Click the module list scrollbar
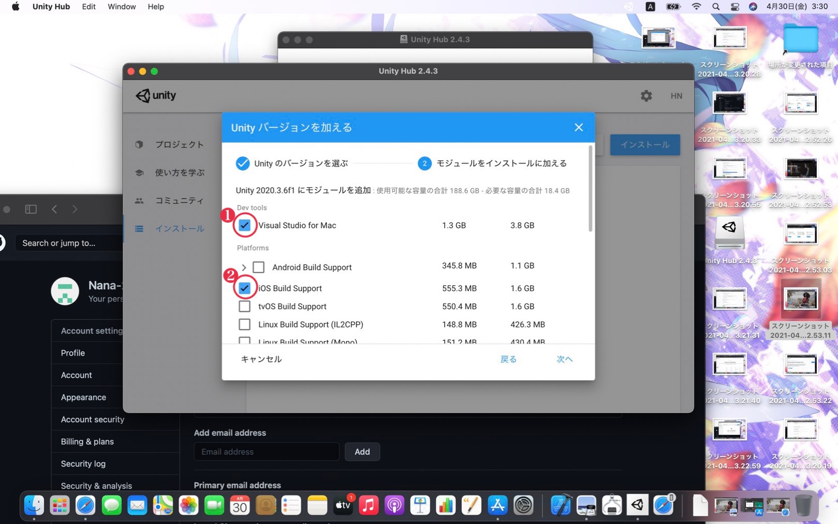The height and width of the screenshot is (524, 838). (x=590, y=189)
